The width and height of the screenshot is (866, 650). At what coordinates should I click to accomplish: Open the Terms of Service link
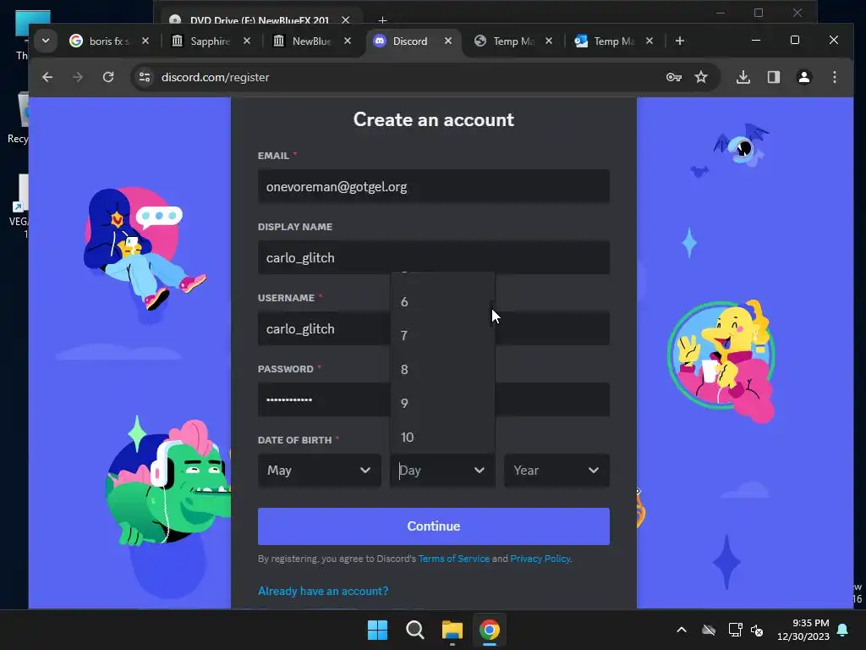click(x=453, y=559)
